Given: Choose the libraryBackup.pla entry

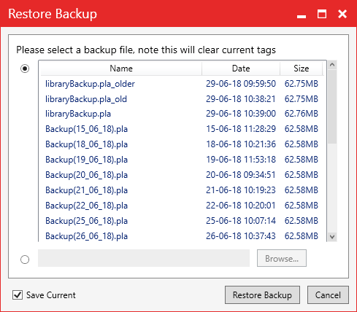Looking at the screenshot, I should (x=182, y=114).
